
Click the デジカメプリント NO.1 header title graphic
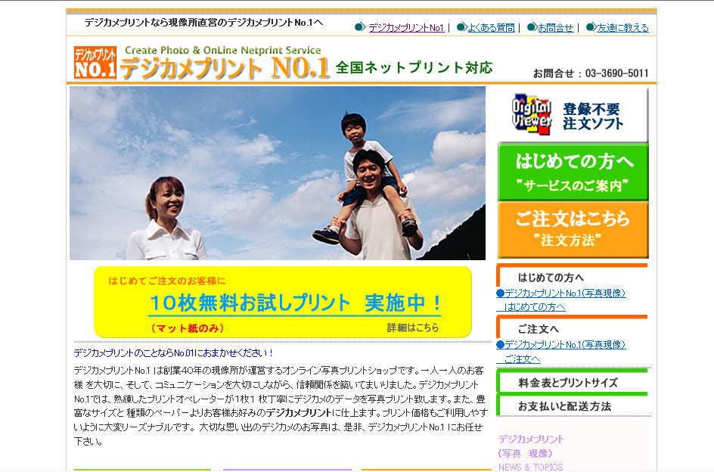pyautogui.click(x=225, y=69)
